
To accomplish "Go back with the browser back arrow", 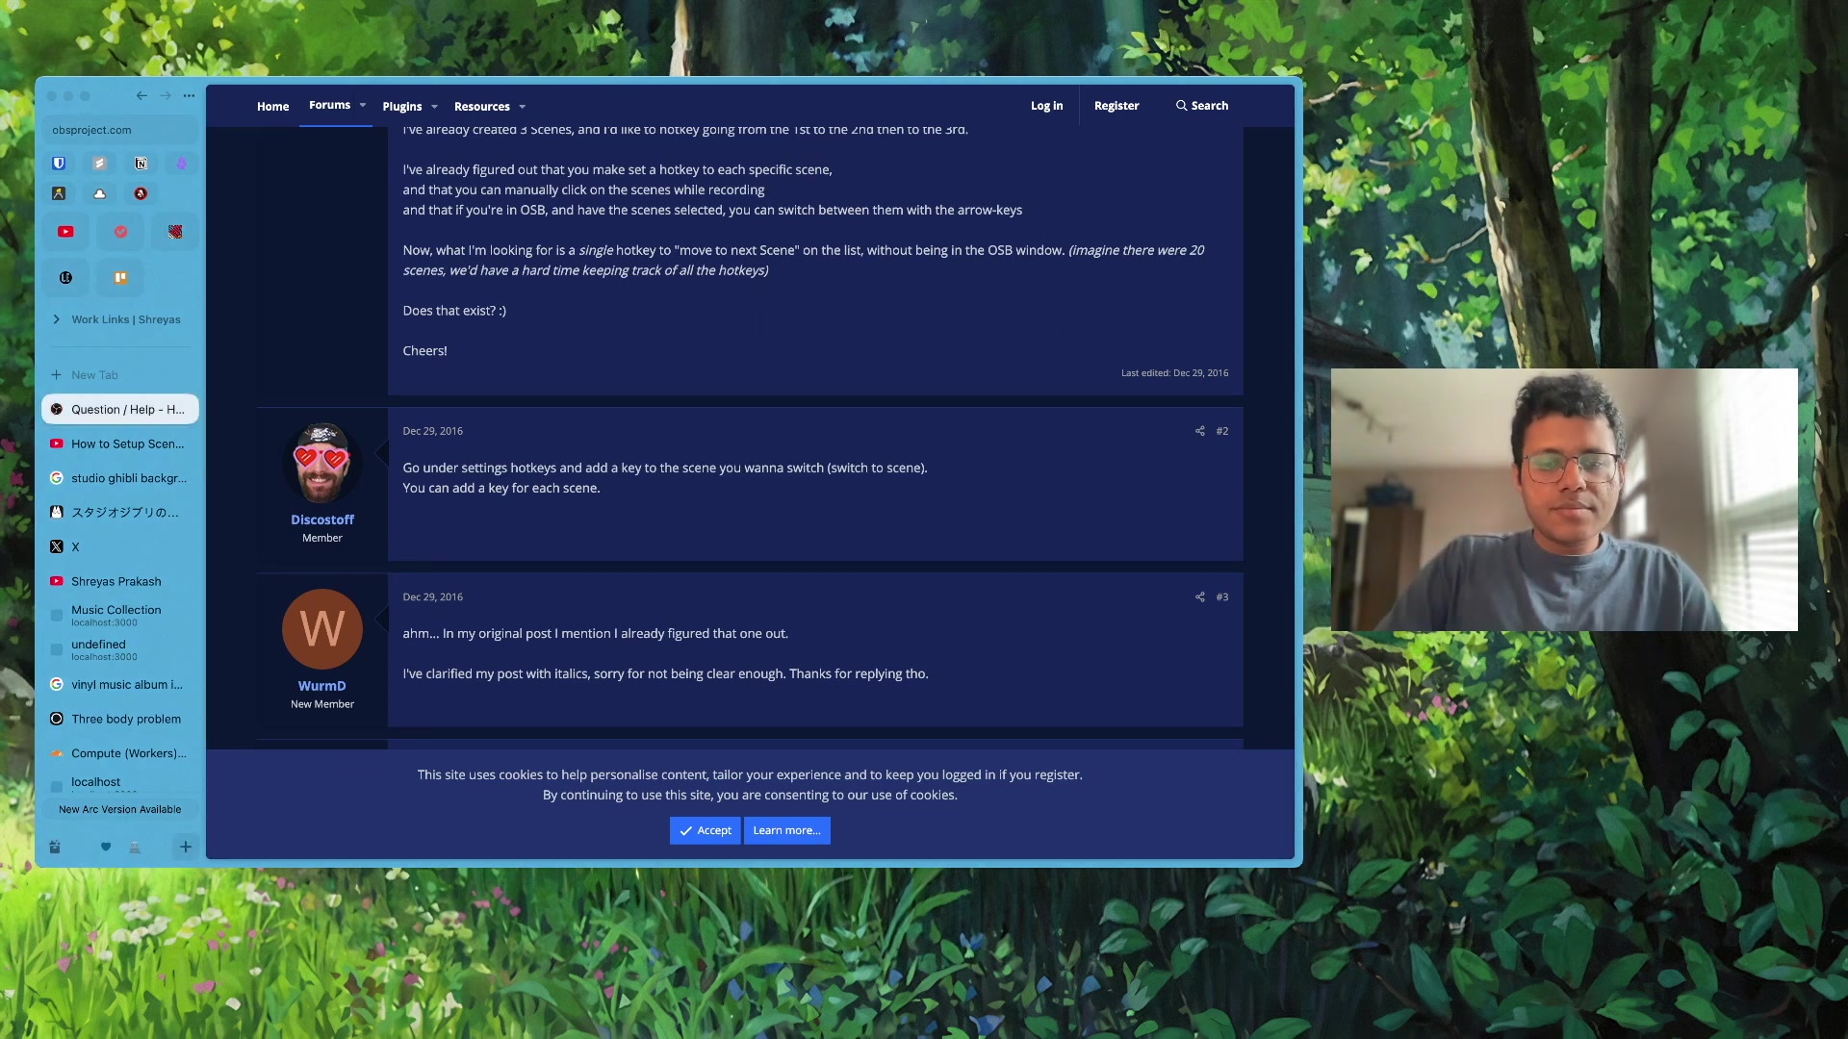I will tap(141, 95).
